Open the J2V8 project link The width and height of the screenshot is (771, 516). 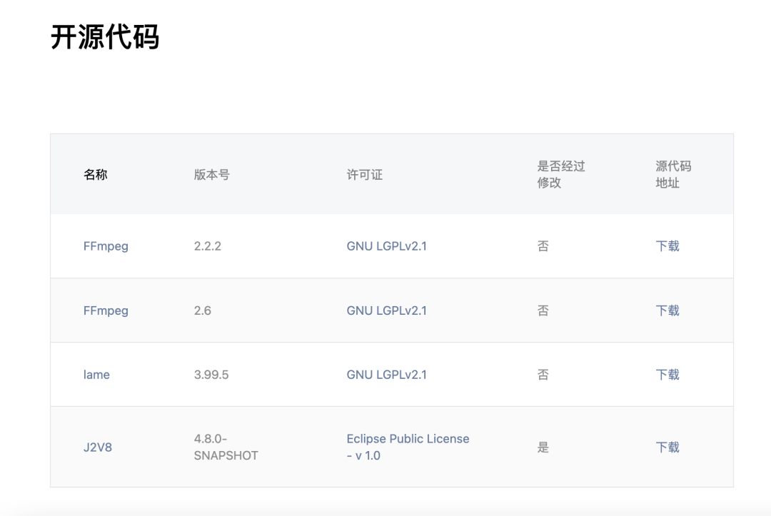tap(97, 447)
